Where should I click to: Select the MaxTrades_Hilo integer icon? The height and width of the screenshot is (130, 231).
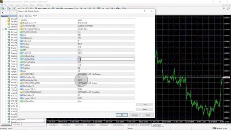pos(21,77)
